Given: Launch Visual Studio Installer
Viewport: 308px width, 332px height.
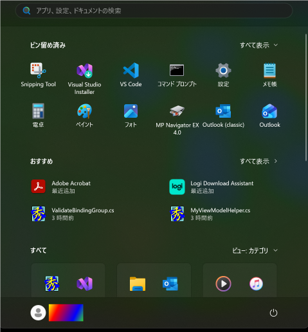Looking at the screenshot, I should [x=84, y=79].
